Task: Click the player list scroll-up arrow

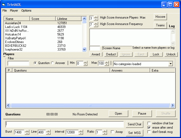Action: click(84, 19)
